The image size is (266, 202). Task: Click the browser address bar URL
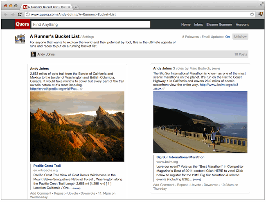pos(73,14)
